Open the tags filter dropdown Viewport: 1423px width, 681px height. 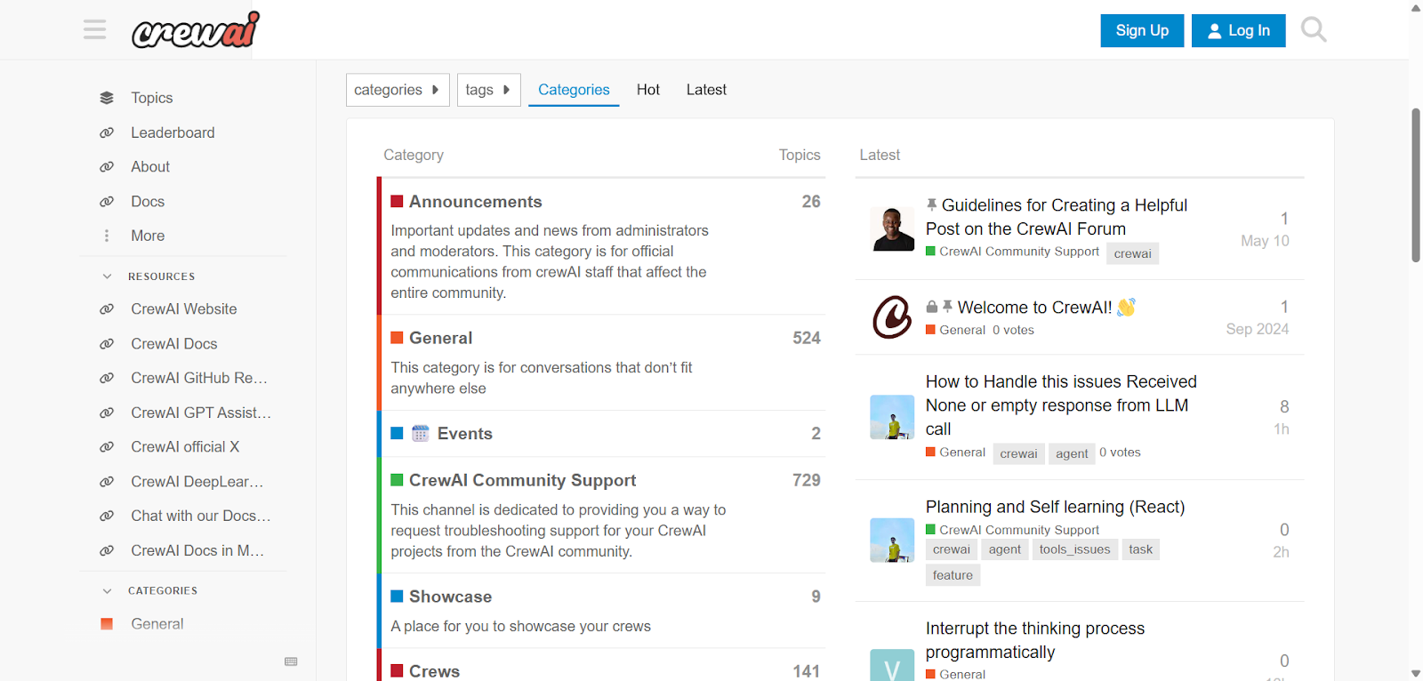(x=488, y=90)
